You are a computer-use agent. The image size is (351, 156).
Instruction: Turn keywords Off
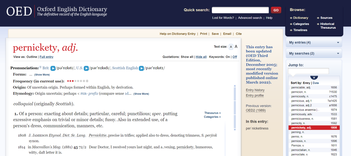[235, 57]
